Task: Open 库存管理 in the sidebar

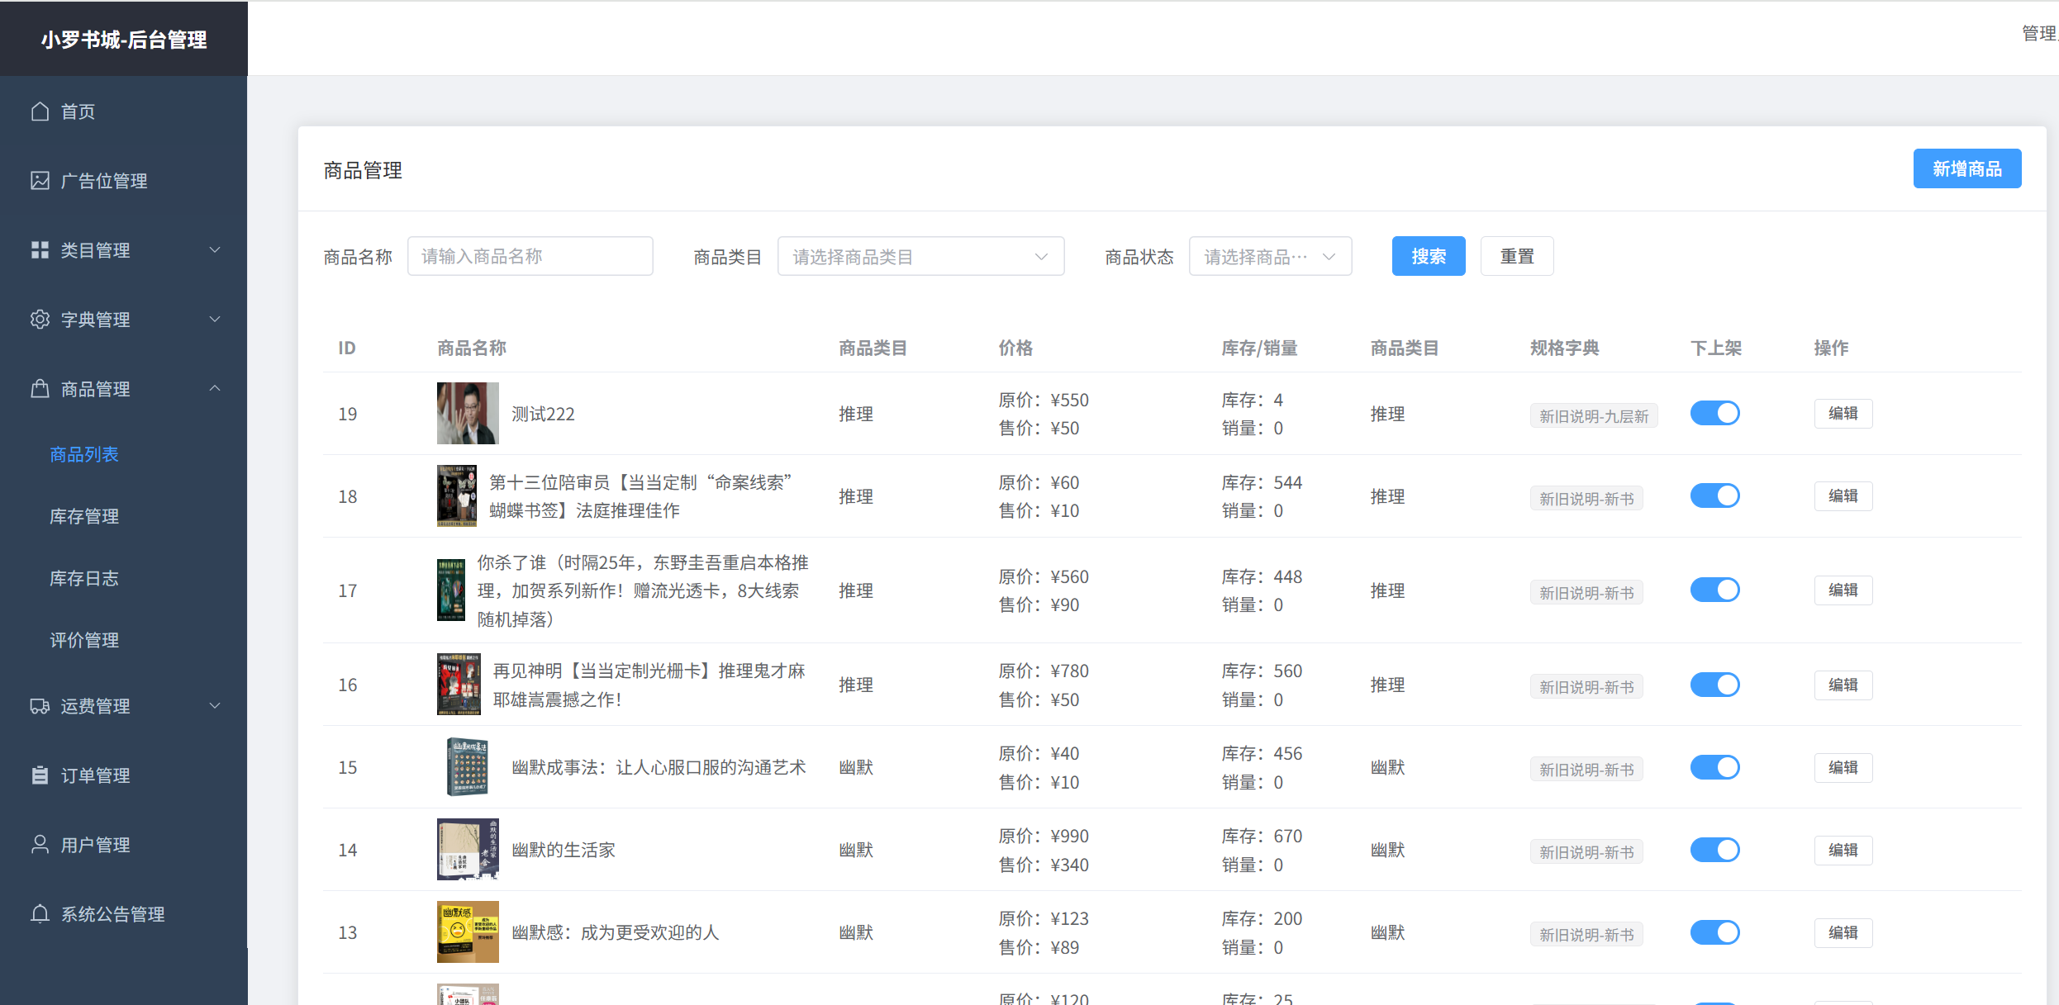Action: click(x=84, y=516)
